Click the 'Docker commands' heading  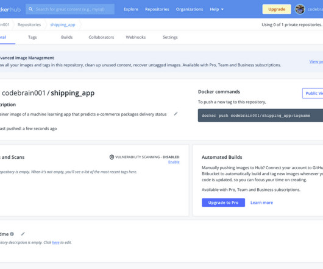219,92
